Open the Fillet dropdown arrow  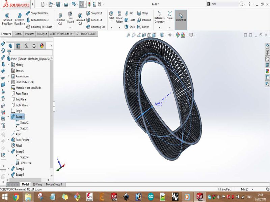tap(111, 27)
